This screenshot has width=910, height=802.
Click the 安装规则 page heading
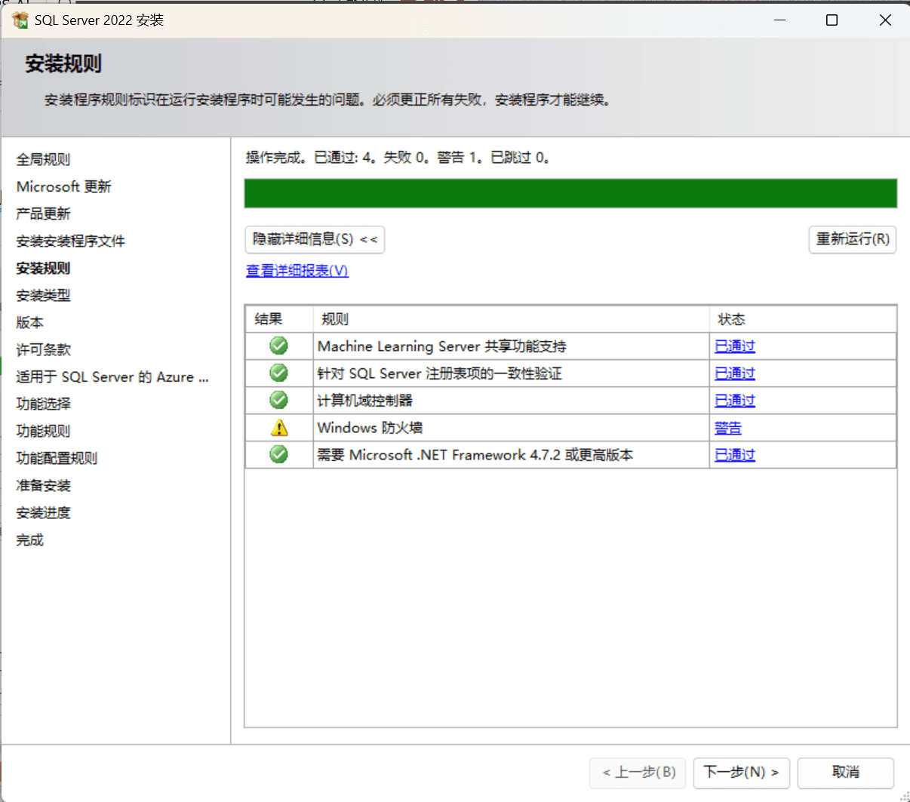63,63
